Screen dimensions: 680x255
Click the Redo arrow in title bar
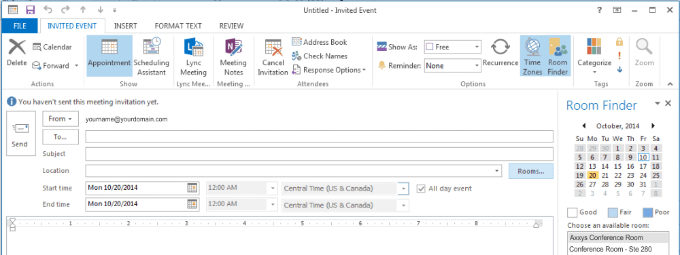[x=65, y=10]
